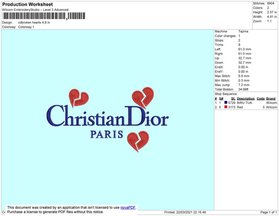Click the Printed date in footer
This screenshot has width=279, height=216.
[185, 212]
